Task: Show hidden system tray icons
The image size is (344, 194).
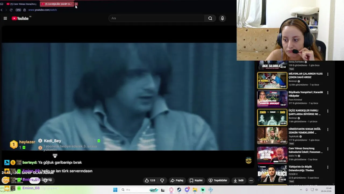Action: click(x=300, y=190)
